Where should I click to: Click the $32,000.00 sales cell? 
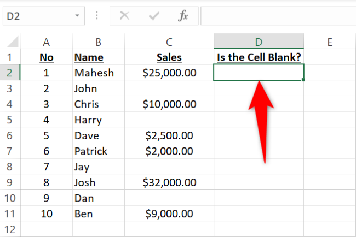click(x=169, y=182)
